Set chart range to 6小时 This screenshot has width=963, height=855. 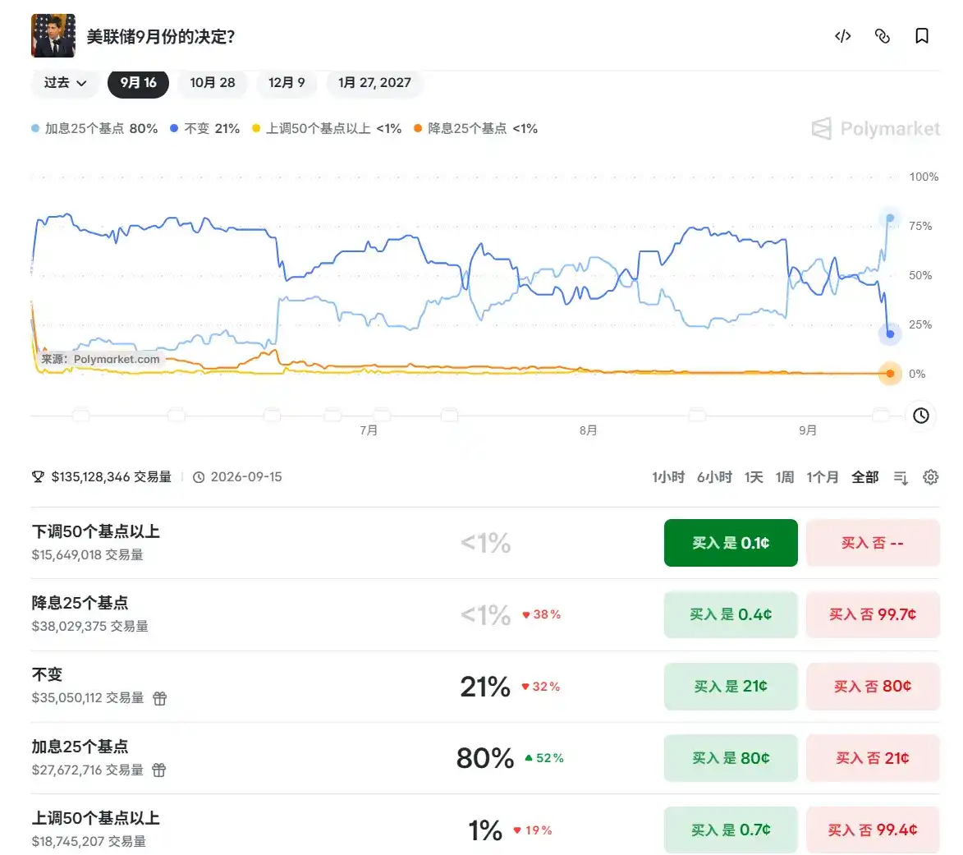(x=714, y=477)
